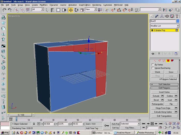The image size is (181, 135).
Task: Toggle the 3D Snaps magnet icon
Action: click(113, 10)
